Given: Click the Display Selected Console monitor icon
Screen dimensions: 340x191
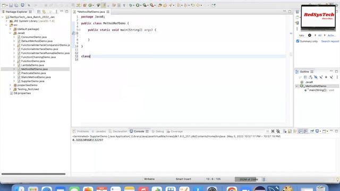Looking at the screenshot, I should pos(317,131).
